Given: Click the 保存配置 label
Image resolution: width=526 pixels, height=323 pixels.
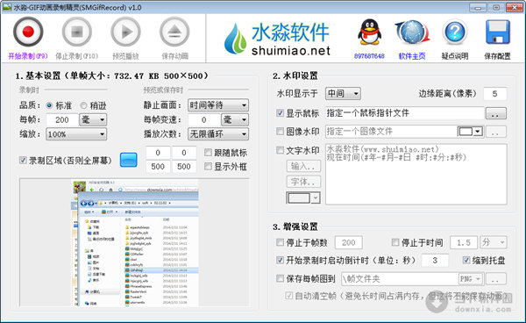Looking at the screenshot, I should tap(497, 56).
